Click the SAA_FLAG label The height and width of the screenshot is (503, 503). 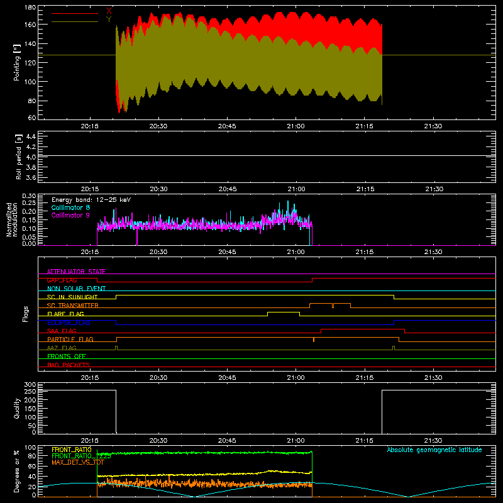62,331
